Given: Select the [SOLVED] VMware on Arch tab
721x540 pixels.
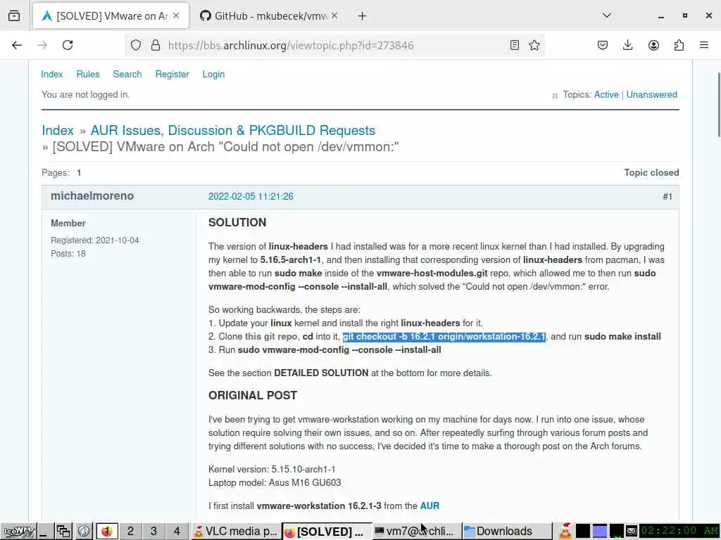Looking at the screenshot, I should (111, 16).
